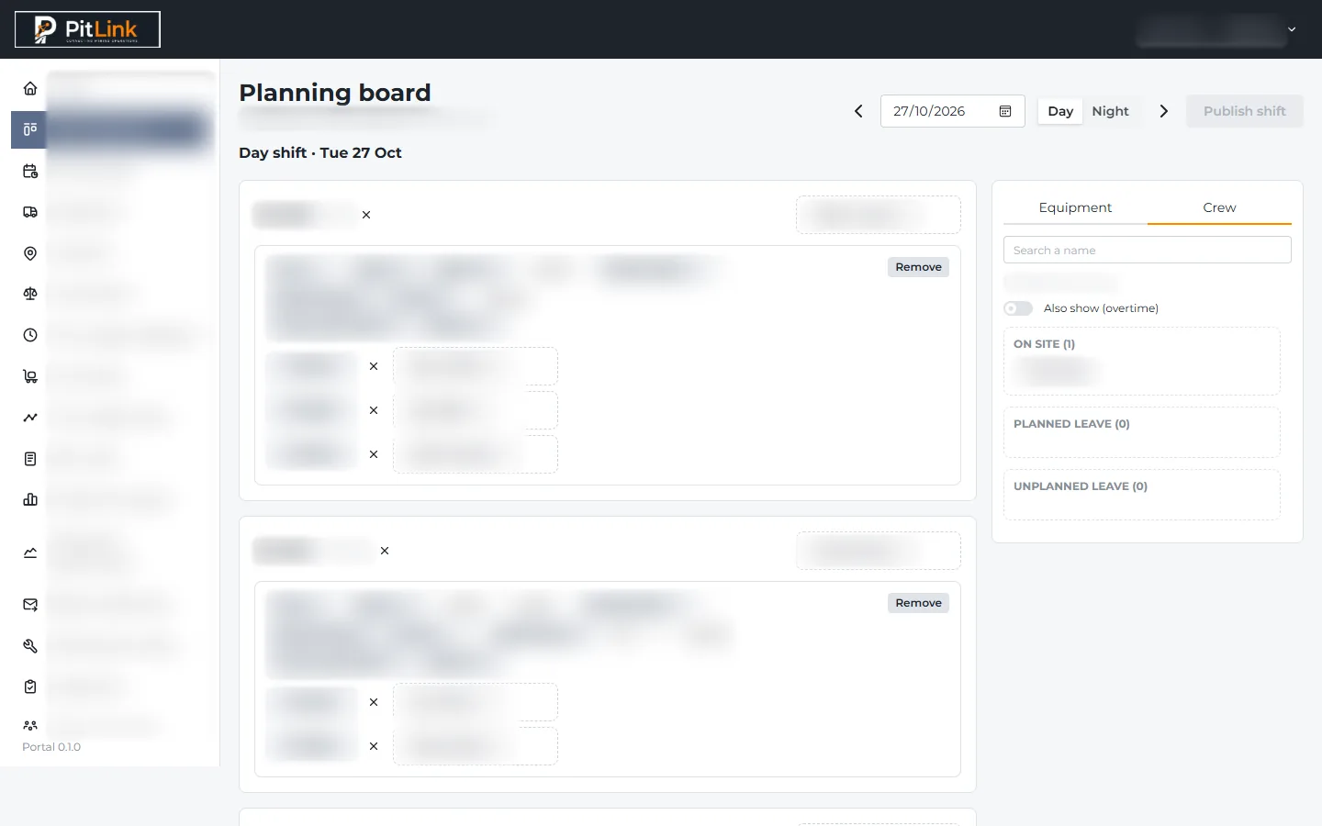Image resolution: width=1322 pixels, height=826 pixels.
Task: Click the UNPLANNED LEAVE (0) label
Action: pos(1081,486)
